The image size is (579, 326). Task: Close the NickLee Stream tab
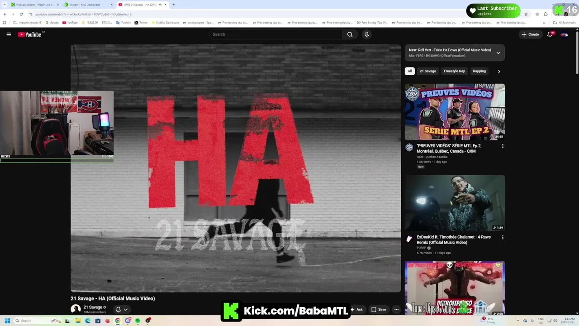[58, 5]
